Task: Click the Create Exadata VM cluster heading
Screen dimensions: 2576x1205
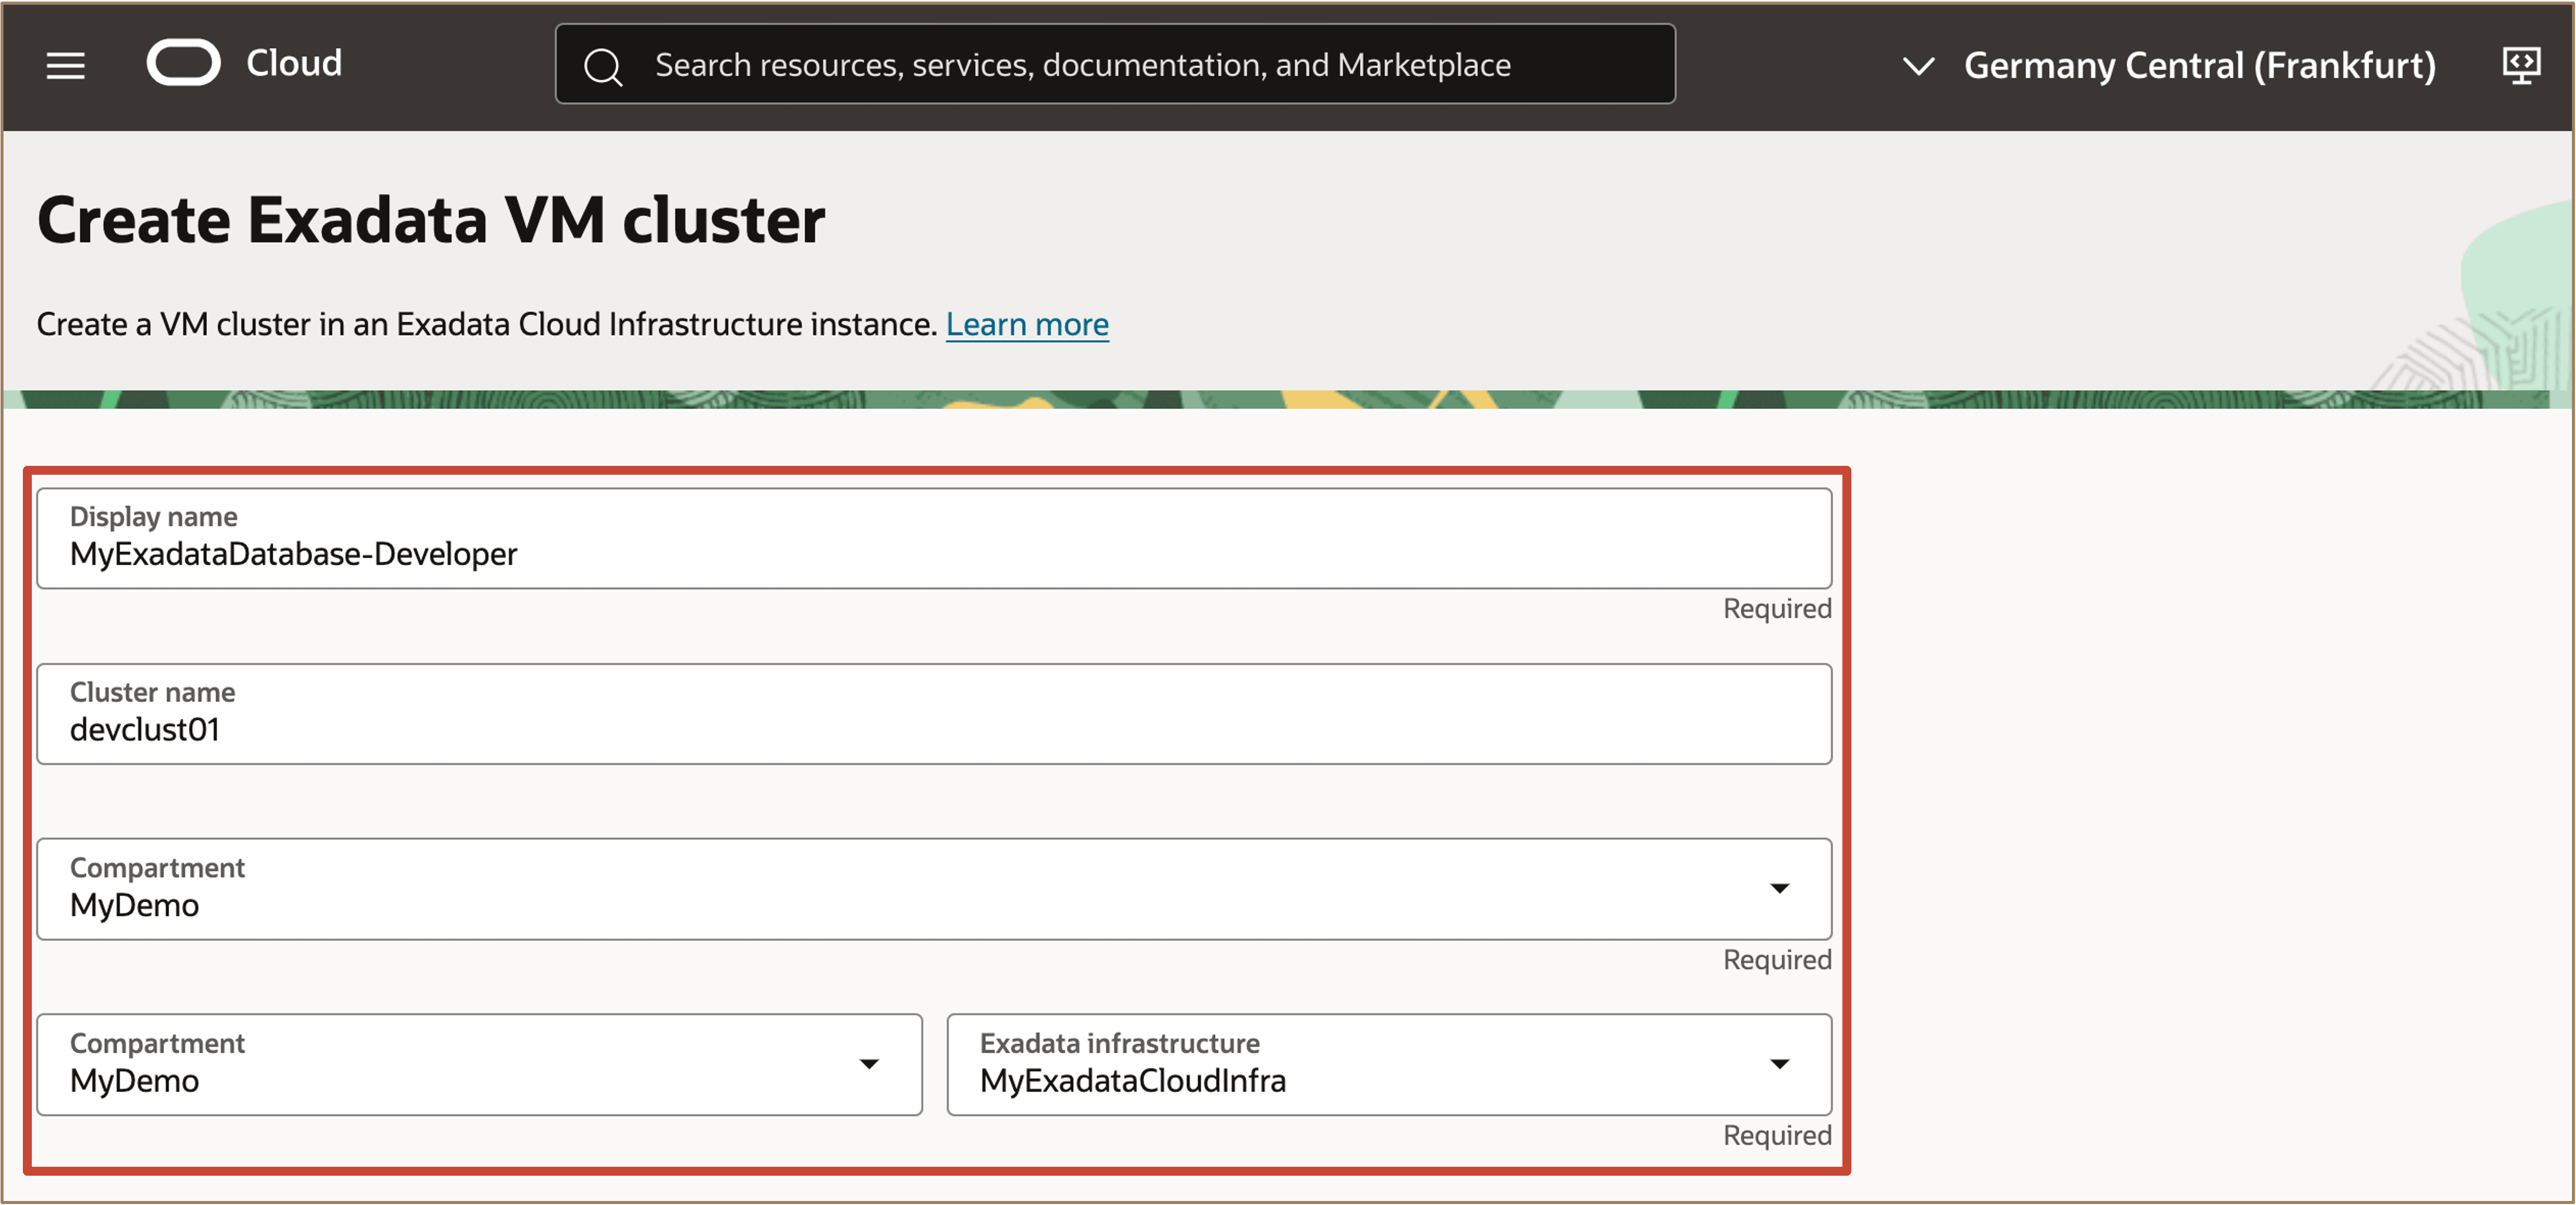Action: point(431,220)
